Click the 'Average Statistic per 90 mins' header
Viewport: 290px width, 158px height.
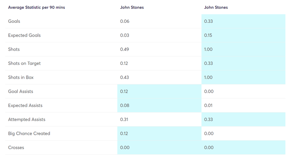[37, 7]
